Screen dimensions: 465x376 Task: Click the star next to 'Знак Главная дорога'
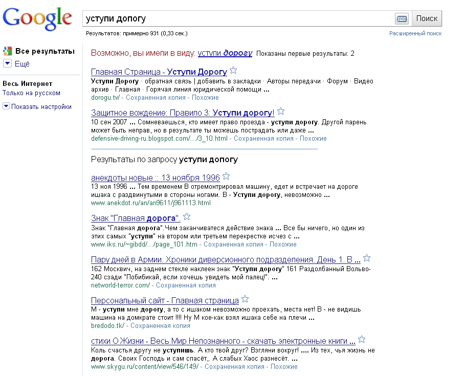pos(187,217)
